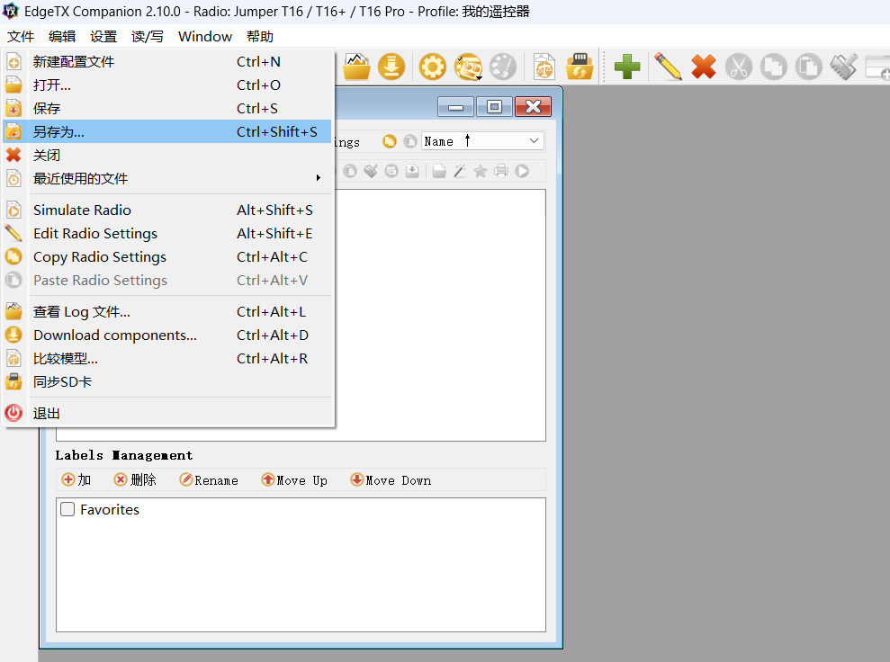Open the 编辑 menu
Viewport: 890px width, 662px height.
click(x=62, y=37)
